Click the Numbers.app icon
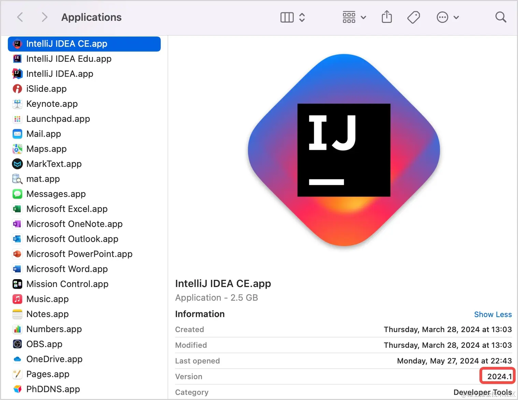Screen dimensions: 518x400 [x=17, y=329]
